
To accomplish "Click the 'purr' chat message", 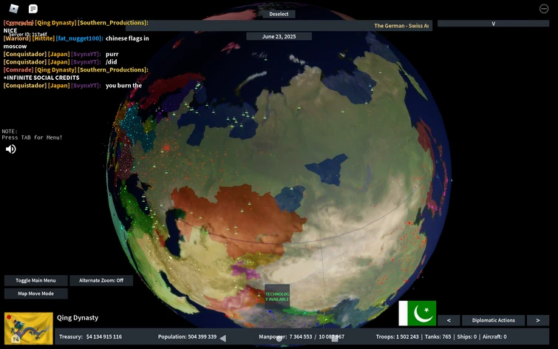I will pos(112,54).
